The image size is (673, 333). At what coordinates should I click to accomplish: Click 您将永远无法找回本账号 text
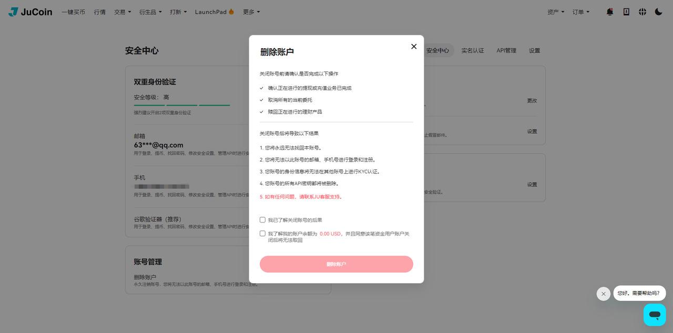click(x=291, y=148)
